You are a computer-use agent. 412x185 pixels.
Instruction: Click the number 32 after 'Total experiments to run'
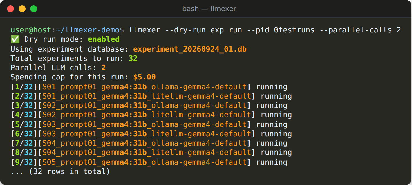(133, 58)
